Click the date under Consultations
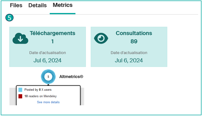 129,60
